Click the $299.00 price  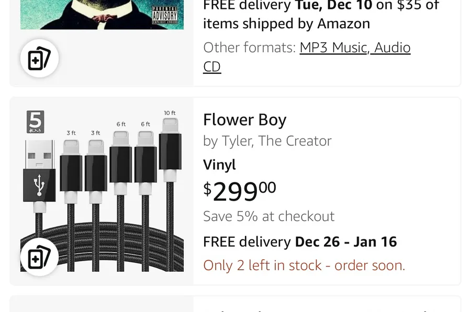click(x=239, y=191)
